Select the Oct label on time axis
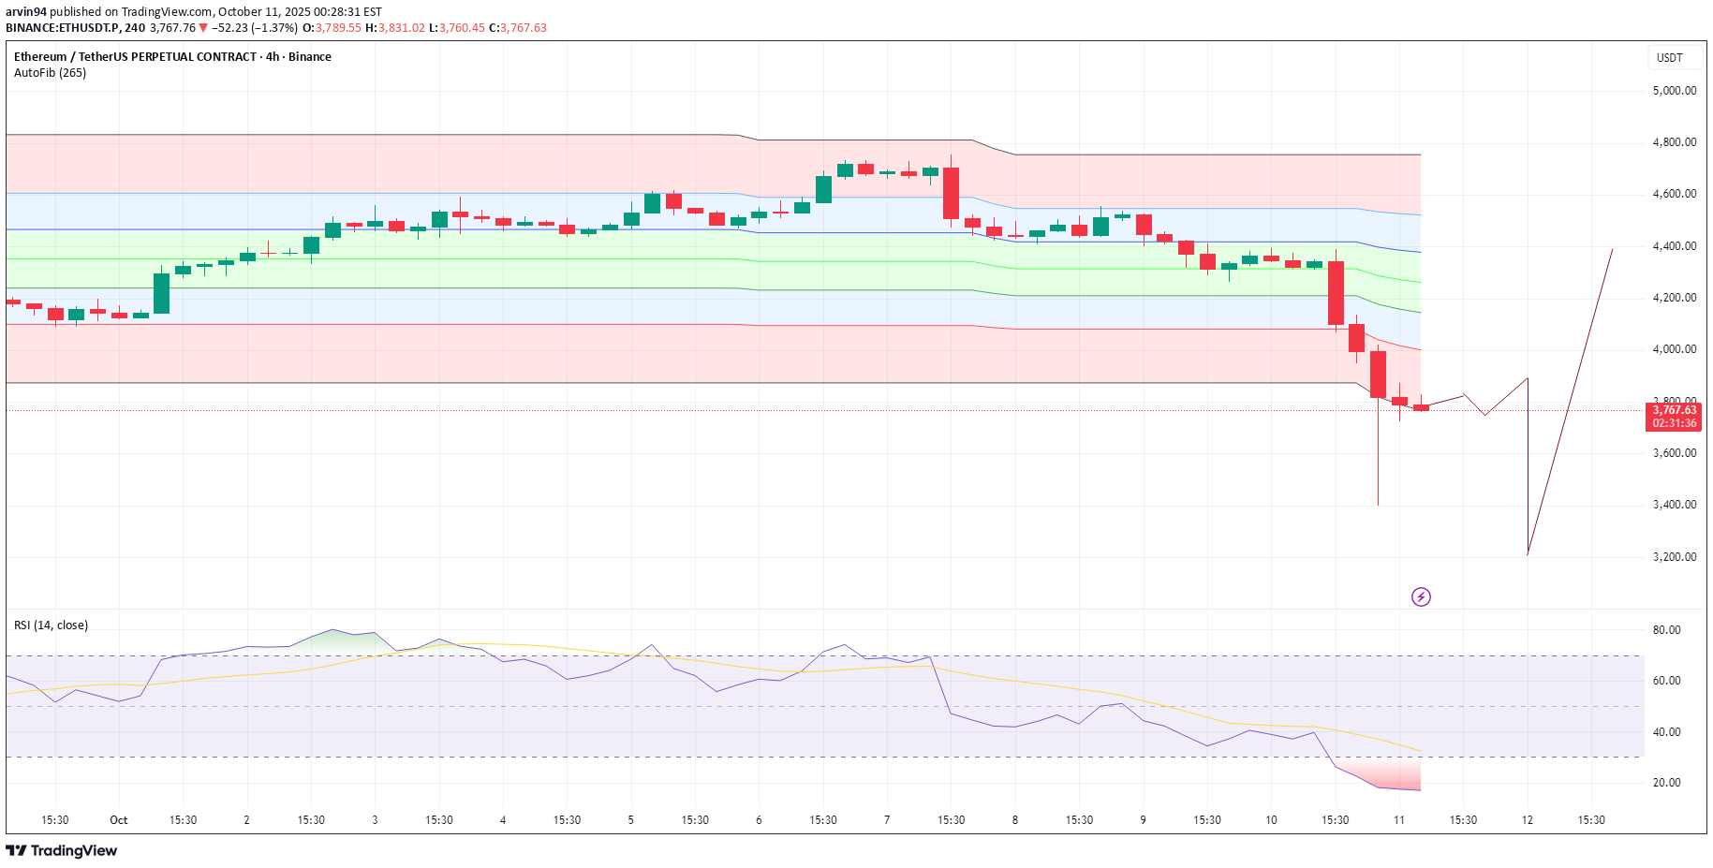Screen dimensions: 1713x868 (x=119, y=820)
